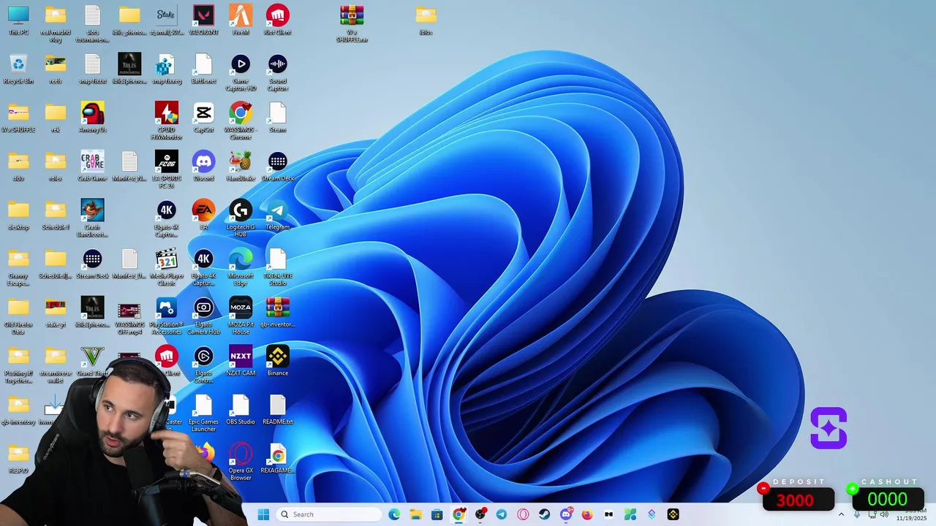Open the streamiverse wallet folder
936x526 pixels.
pos(56,364)
